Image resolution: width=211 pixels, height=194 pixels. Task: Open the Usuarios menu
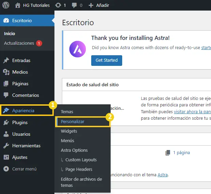21,134
